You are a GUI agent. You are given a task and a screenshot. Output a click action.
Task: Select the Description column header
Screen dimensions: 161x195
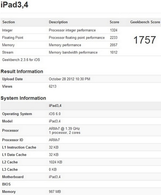pyautogui.click(x=58, y=22)
